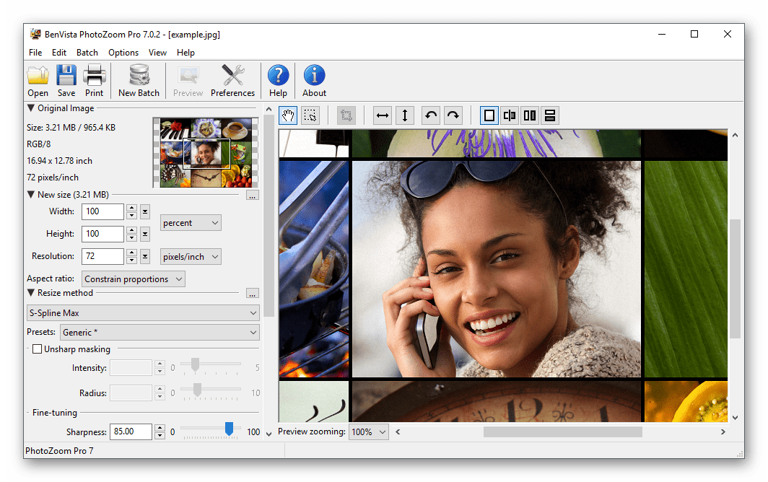Open the Options menu
The image size is (768, 482).
tap(123, 53)
